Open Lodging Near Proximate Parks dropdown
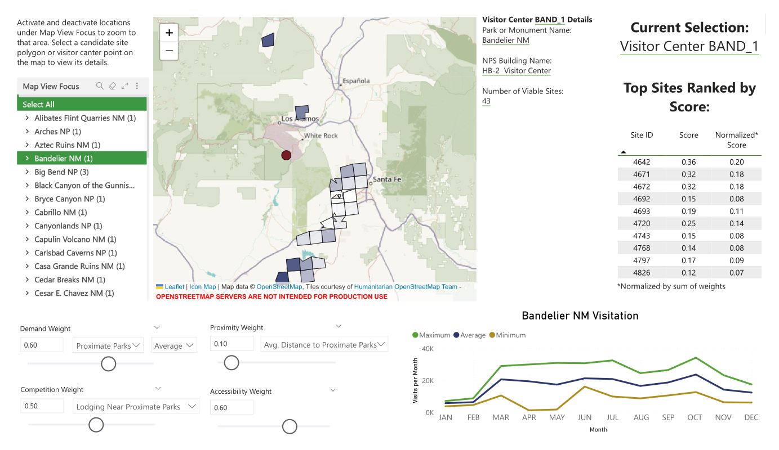The image size is (779, 450). tap(136, 407)
